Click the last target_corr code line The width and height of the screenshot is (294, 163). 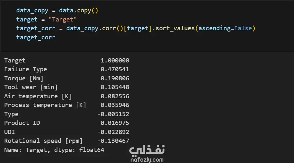point(36,37)
